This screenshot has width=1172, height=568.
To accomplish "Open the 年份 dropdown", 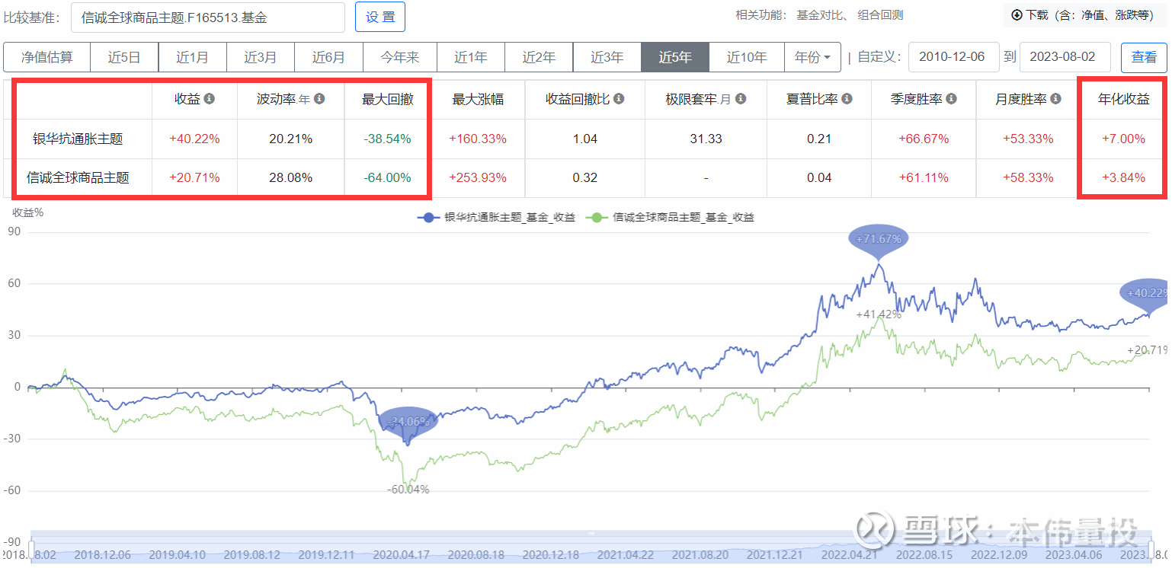I will [x=812, y=57].
